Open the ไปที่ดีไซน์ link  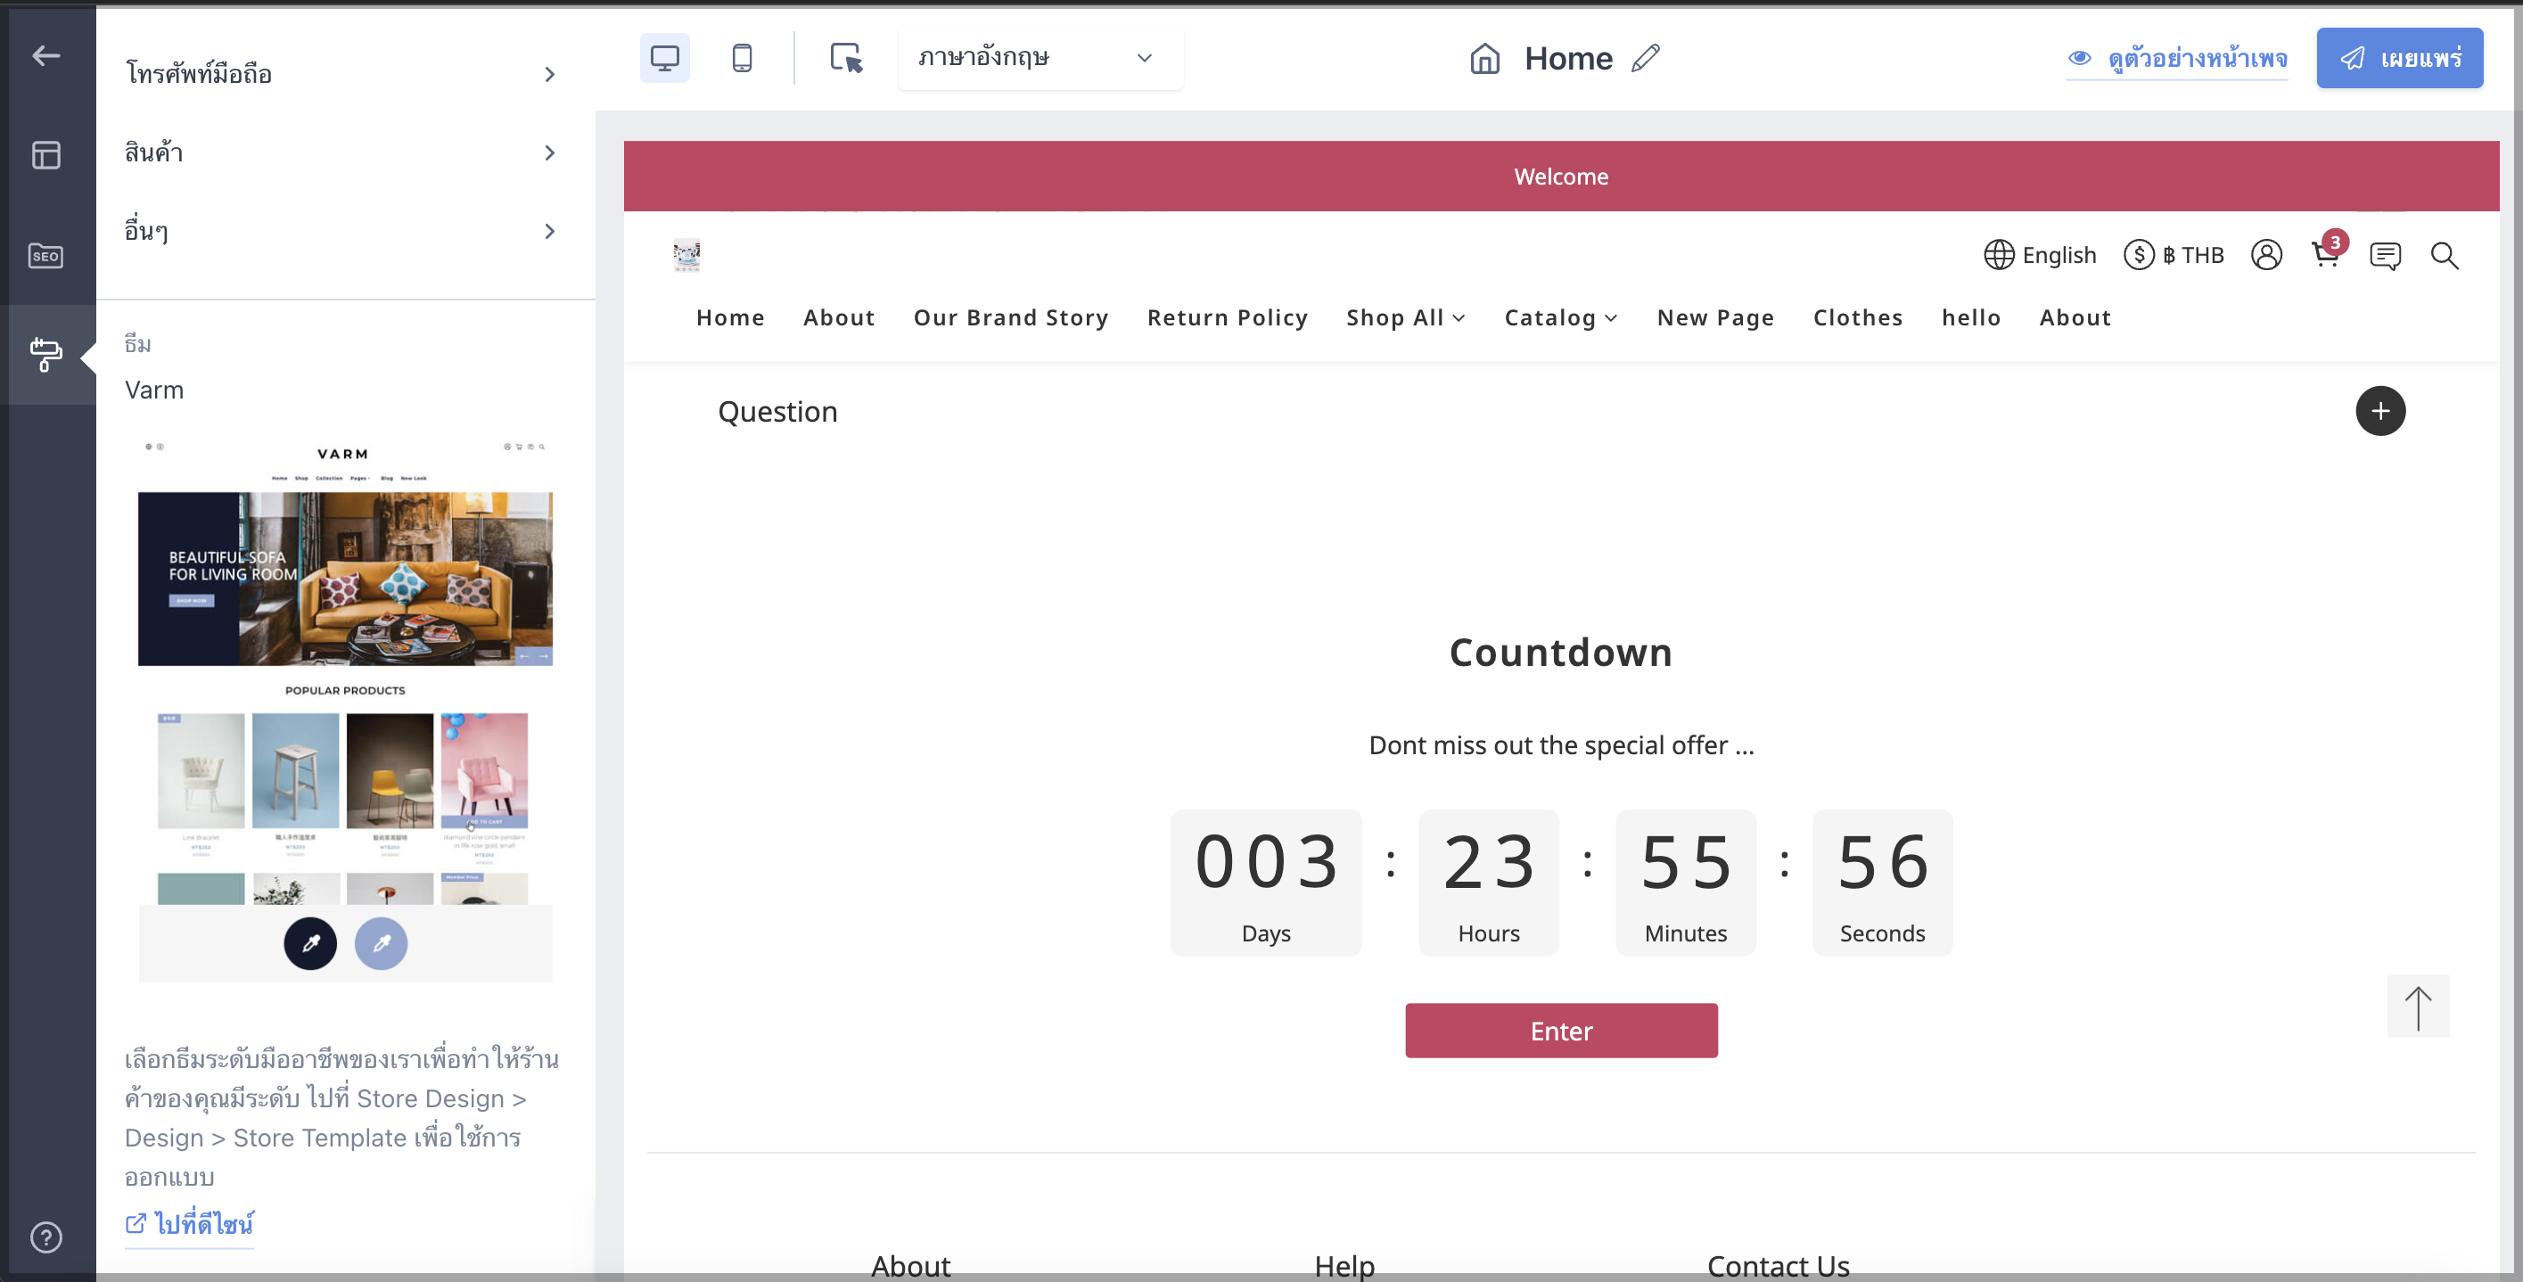point(189,1224)
